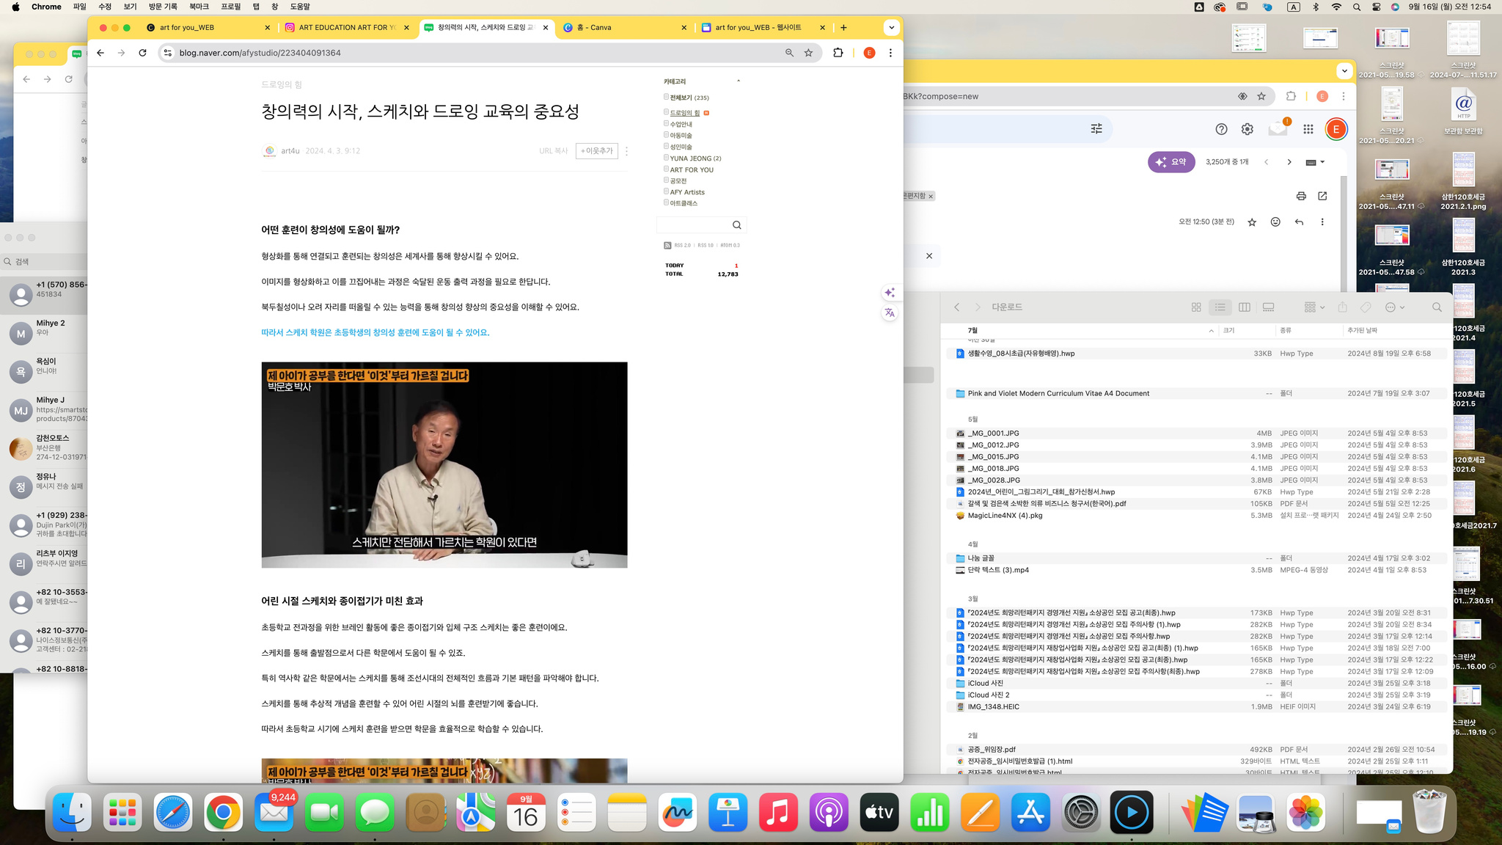The width and height of the screenshot is (1502, 845).
Task: Open Messages conversation with Mihye 2
Action: (44, 334)
